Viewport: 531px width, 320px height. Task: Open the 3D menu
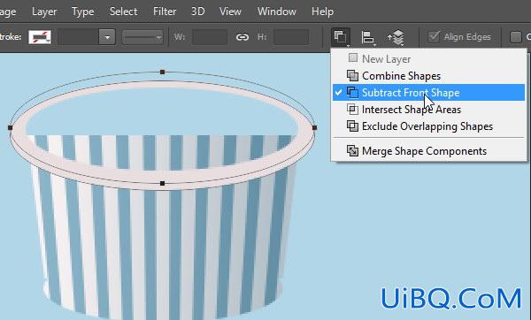197,11
